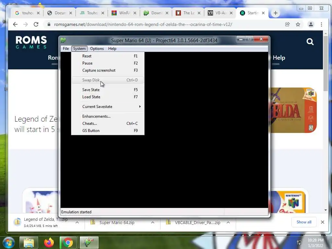Viewport: 332px width, 249px height.
Task: Click the Zelda Ocarina of Time box art
Action: 293,110
